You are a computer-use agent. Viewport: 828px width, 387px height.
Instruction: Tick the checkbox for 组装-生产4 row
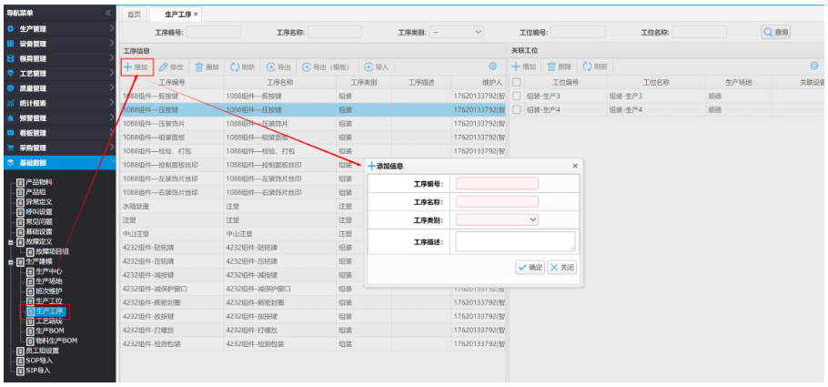click(517, 109)
